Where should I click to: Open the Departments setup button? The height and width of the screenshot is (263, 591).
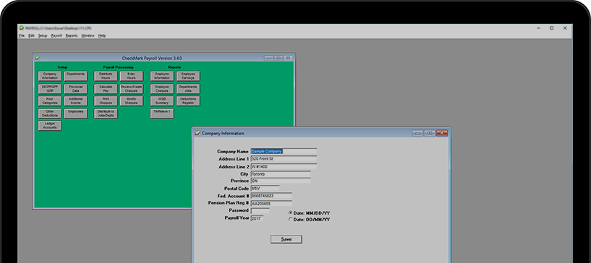76,76
